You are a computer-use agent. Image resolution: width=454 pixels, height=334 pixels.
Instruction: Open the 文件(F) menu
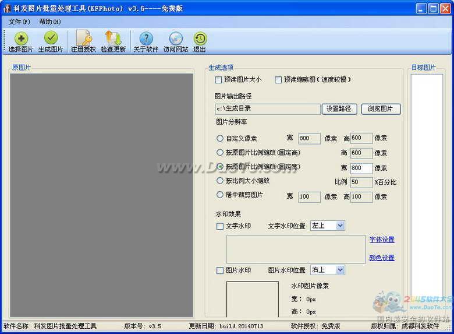point(19,22)
